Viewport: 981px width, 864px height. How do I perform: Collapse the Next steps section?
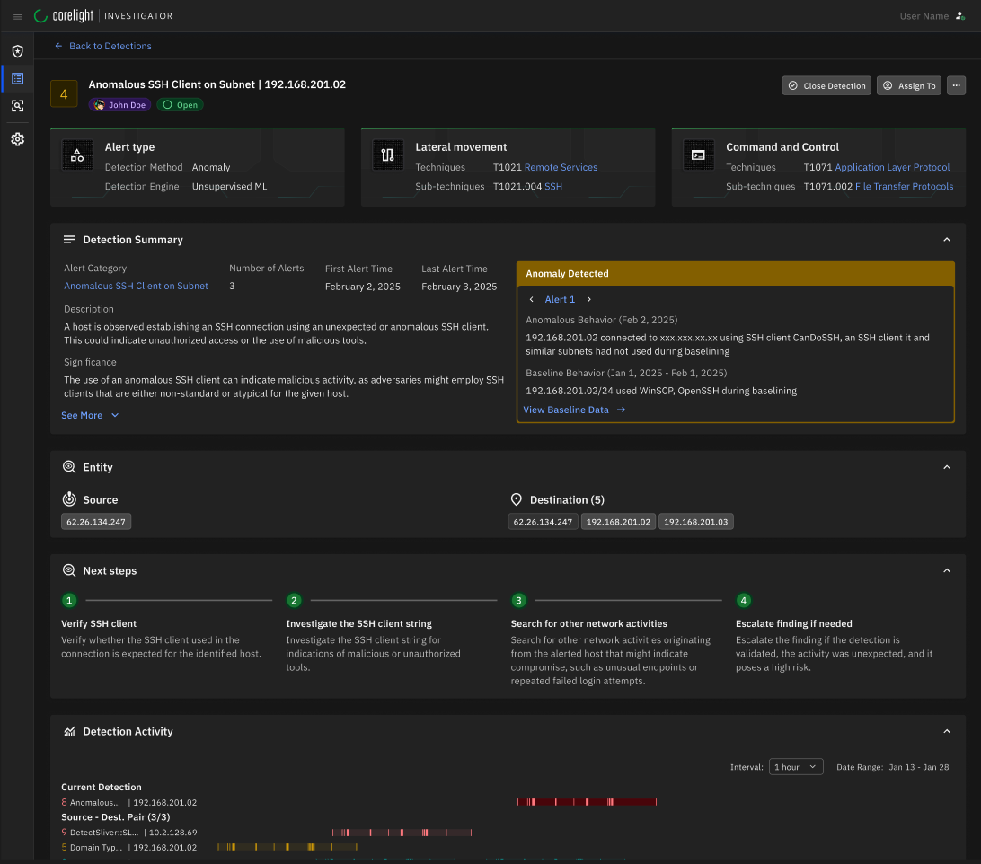click(946, 570)
